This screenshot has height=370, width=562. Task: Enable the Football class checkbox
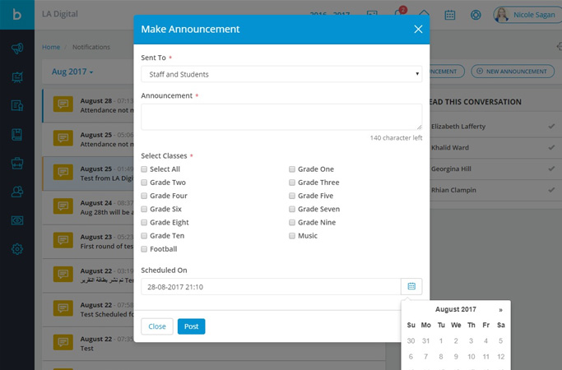click(144, 249)
